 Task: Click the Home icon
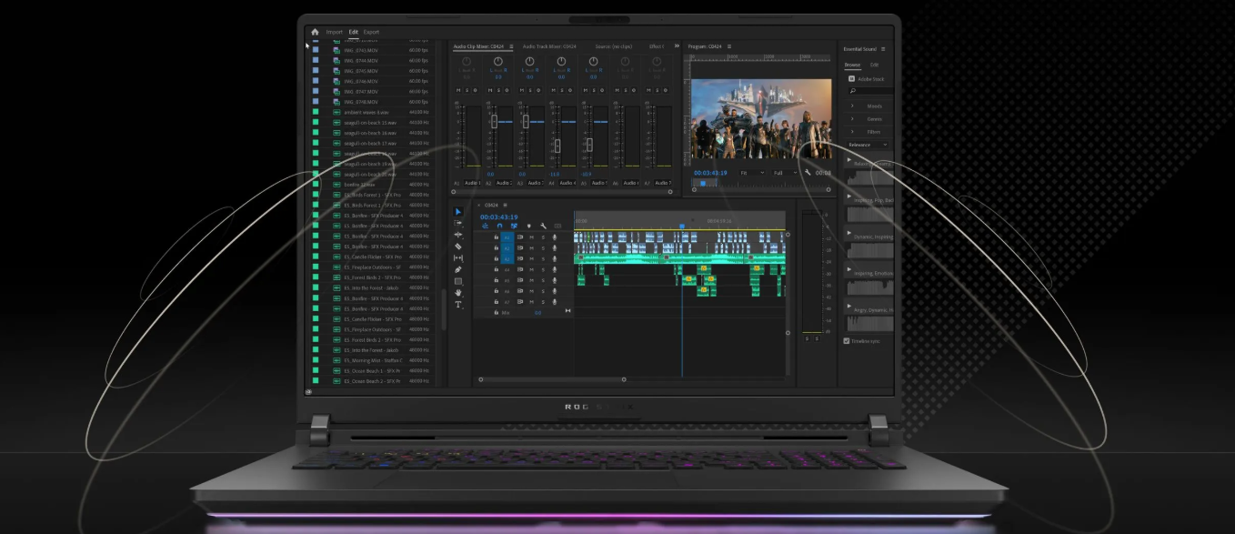315,32
